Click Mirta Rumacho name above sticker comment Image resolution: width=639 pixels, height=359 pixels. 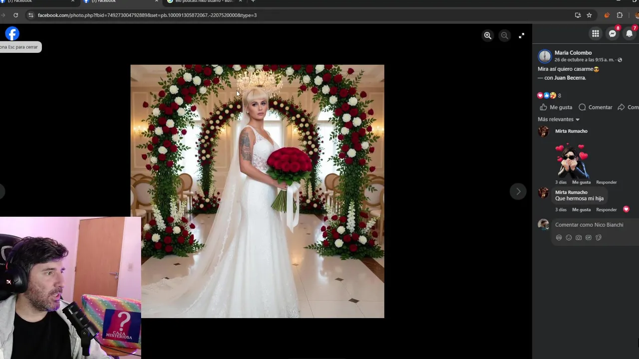[x=571, y=131]
